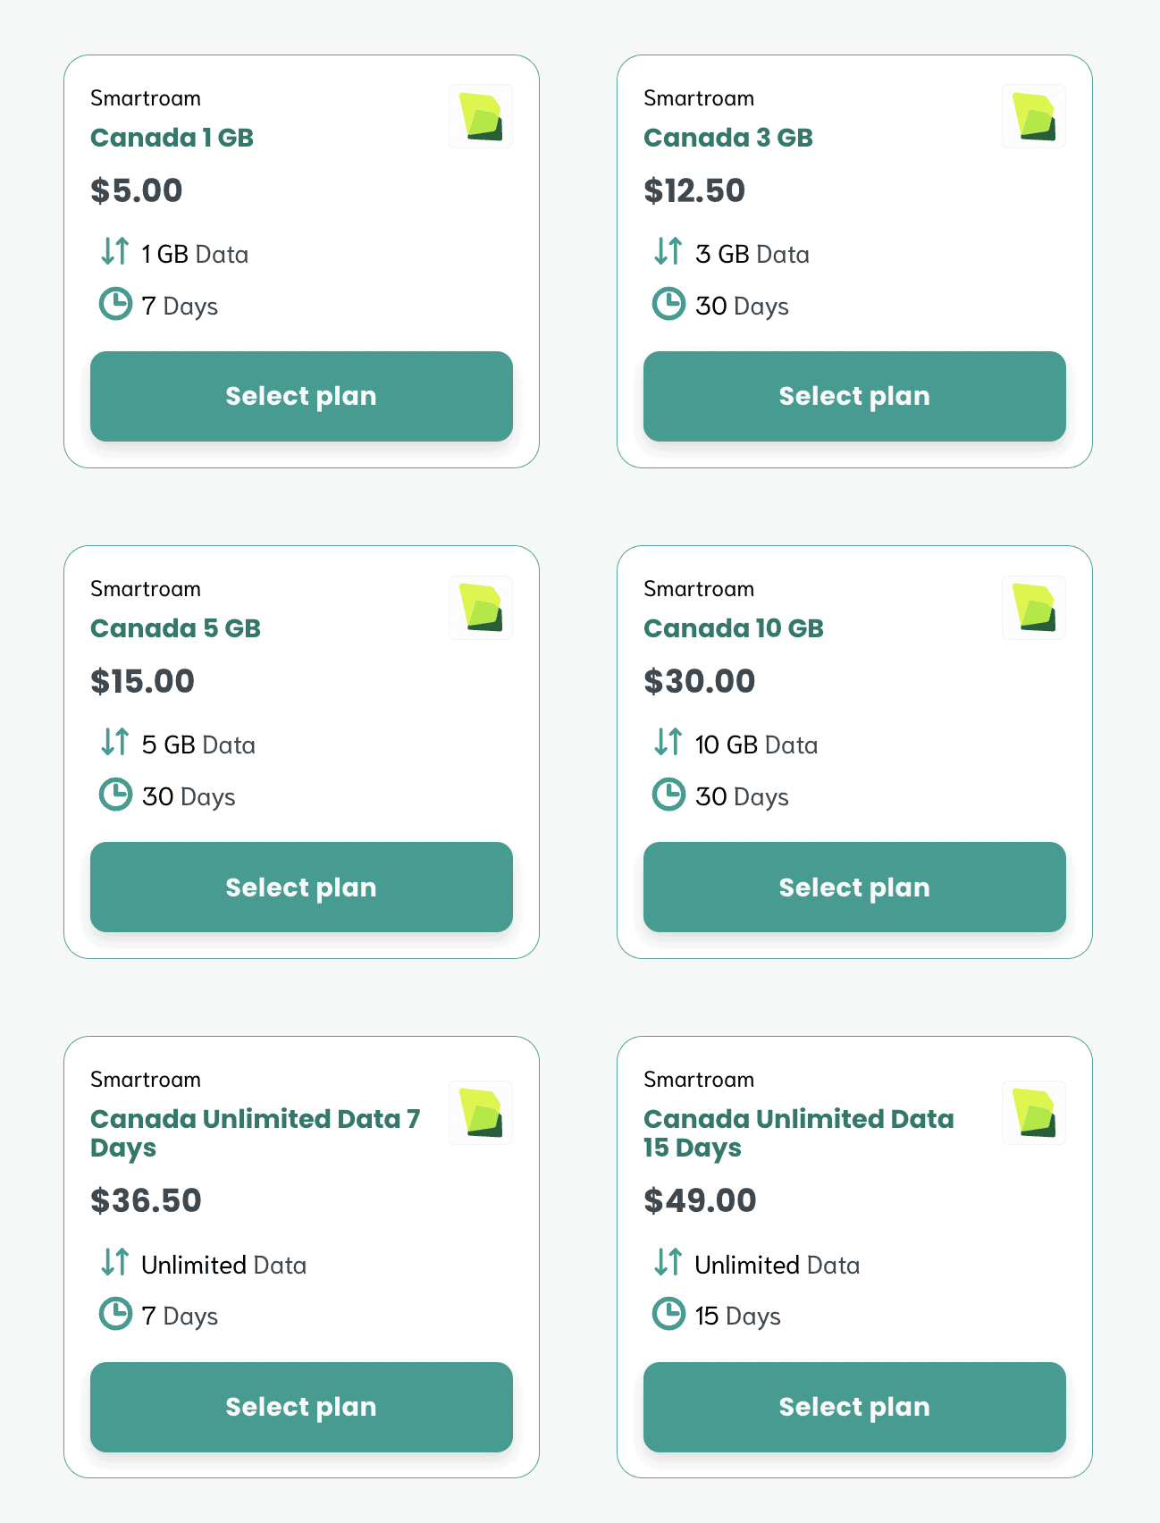
Task: Open the Canada Unlimited Data 15 Days plan details
Action: (x=799, y=1132)
